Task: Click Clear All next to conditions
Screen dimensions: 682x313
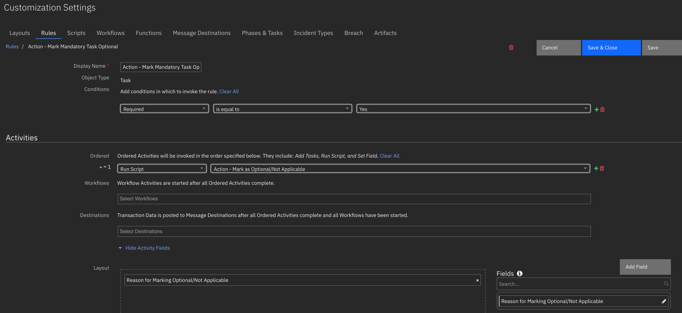Action: [229, 92]
